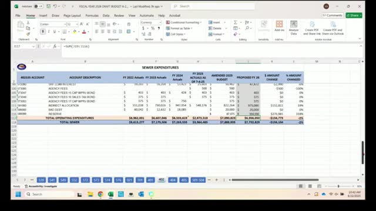
Task: Collapse the ribbon with chevron
Action: 360,39
